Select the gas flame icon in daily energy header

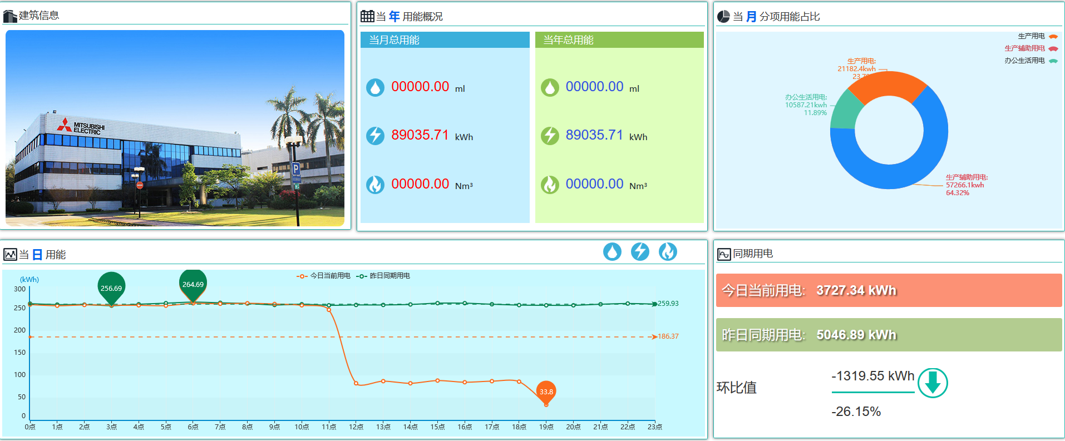[x=668, y=252]
